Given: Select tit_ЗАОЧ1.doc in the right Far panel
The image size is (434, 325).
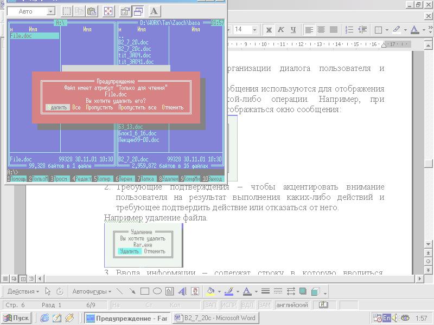Looking at the screenshot, I should pos(136,62).
